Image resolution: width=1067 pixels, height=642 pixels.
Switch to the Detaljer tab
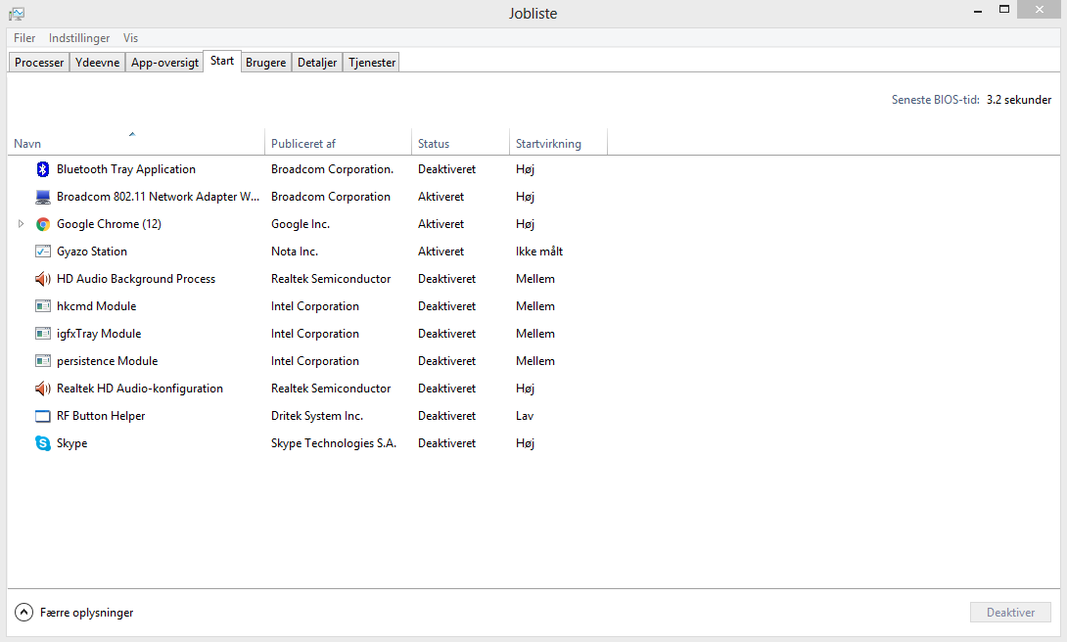click(x=317, y=63)
